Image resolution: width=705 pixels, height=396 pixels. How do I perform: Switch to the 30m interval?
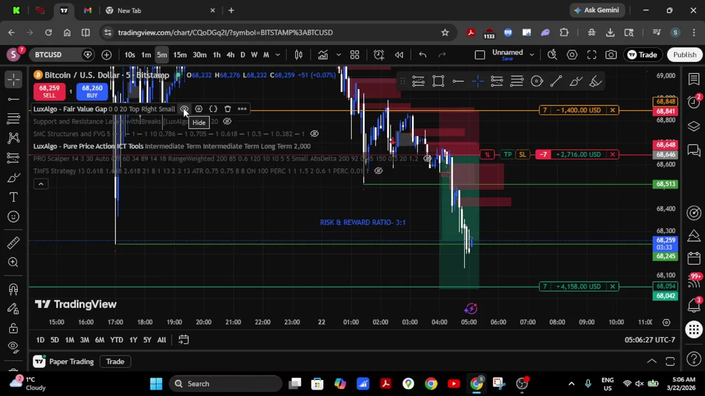199,54
